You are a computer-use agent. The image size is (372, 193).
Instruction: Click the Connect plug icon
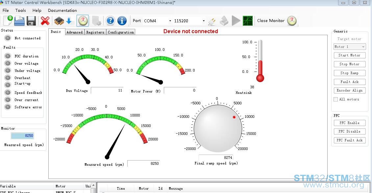tap(211, 22)
